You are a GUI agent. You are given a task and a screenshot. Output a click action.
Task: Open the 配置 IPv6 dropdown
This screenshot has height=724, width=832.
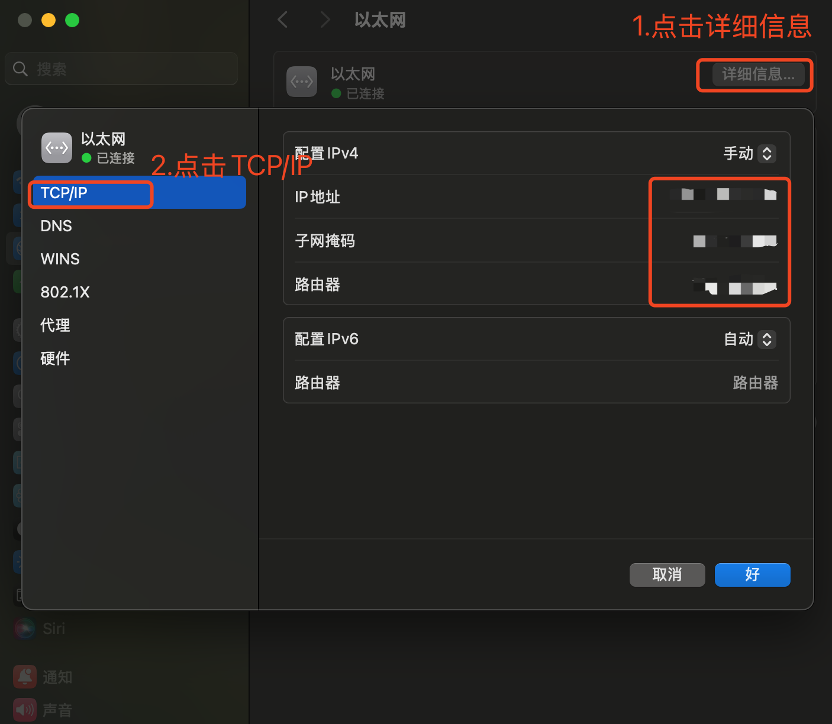749,339
